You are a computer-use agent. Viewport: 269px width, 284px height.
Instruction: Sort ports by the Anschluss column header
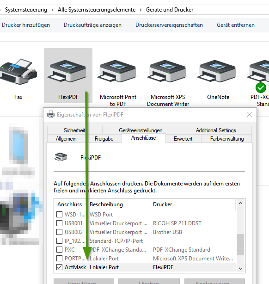(69, 204)
